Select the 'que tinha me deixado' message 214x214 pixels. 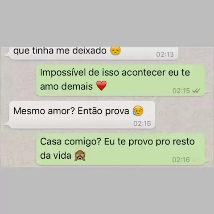point(91,53)
